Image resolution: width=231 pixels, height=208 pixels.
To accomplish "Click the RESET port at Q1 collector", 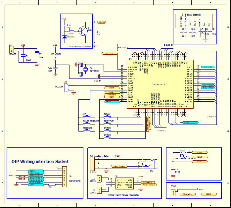I will pos(102,22).
